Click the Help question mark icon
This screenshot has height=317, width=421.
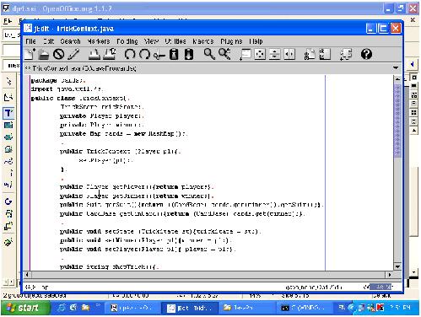366,54
